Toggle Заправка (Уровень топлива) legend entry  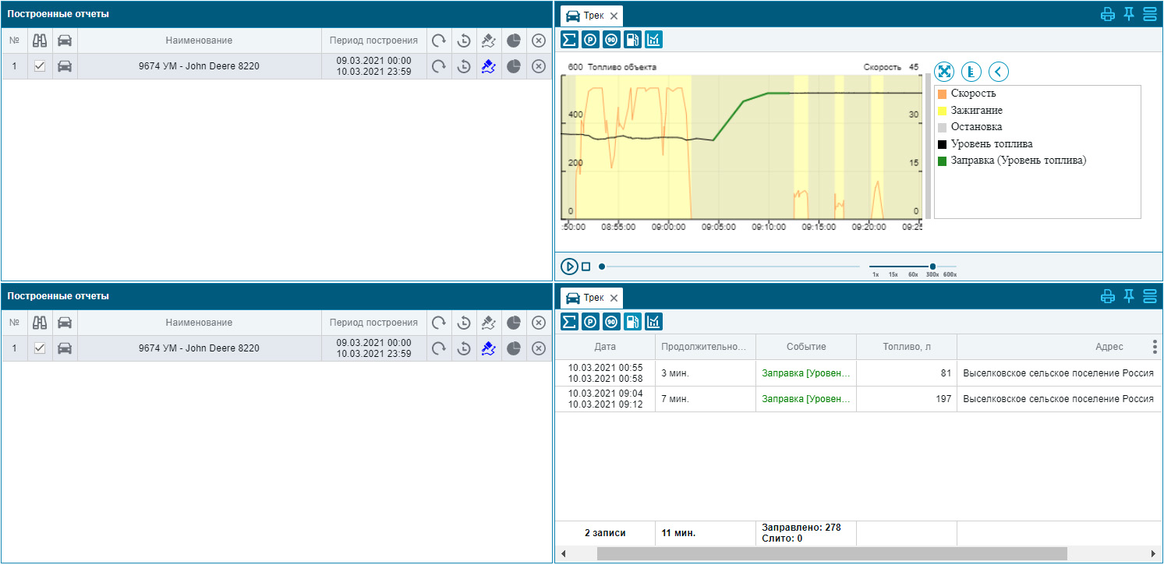[x=1012, y=161]
